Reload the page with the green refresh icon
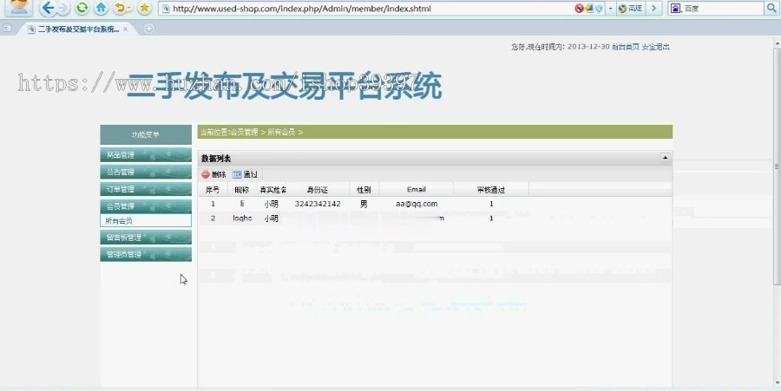This screenshot has width=781, height=391. 82,8
